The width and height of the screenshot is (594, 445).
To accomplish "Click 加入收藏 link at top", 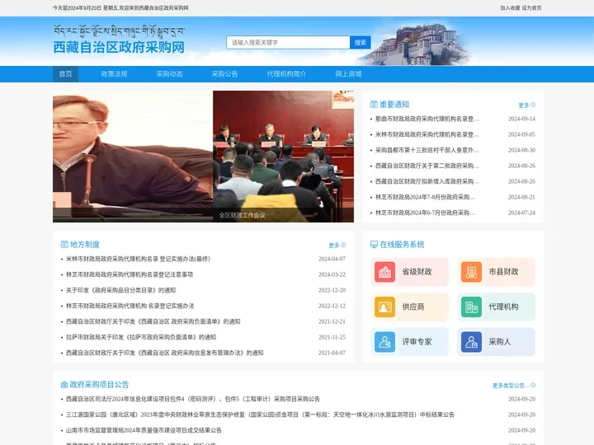I will pyautogui.click(x=510, y=7).
